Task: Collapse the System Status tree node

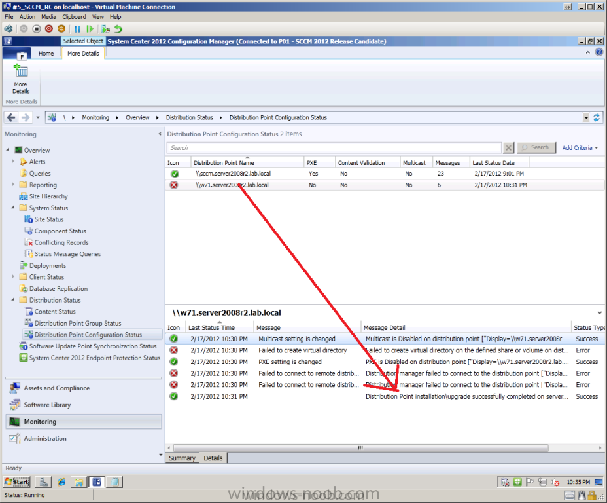Action: click(13, 208)
